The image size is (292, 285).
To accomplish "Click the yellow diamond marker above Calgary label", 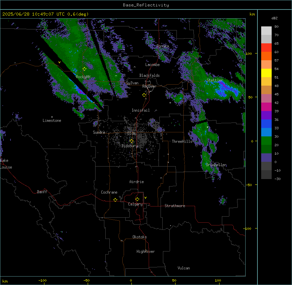I will tap(137, 199).
